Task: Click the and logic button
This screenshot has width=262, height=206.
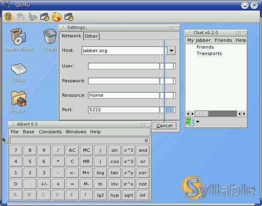Action: coord(143,150)
